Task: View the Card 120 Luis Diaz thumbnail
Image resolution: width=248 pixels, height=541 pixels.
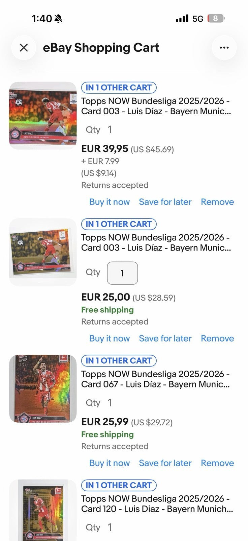Action: pos(43,510)
